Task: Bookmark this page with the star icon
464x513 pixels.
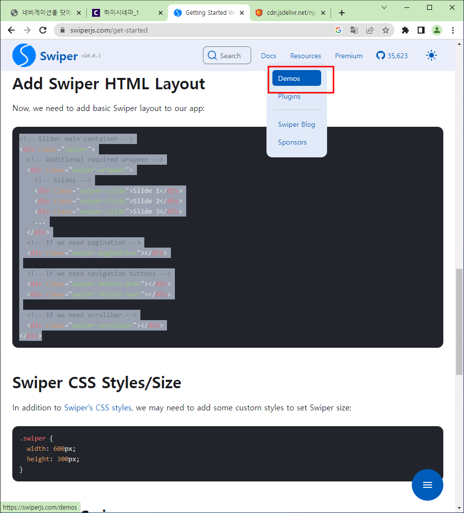Action: (x=386, y=30)
